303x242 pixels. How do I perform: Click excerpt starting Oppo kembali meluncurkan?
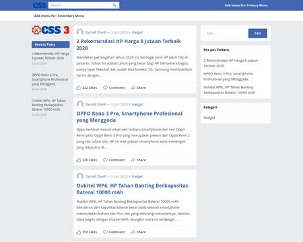tap(133, 138)
